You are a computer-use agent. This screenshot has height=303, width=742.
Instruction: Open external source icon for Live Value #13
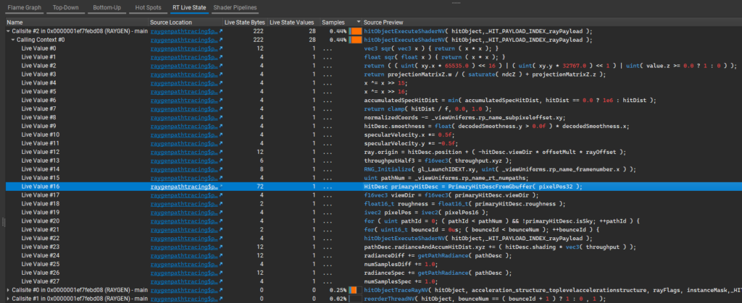pos(220,161)
